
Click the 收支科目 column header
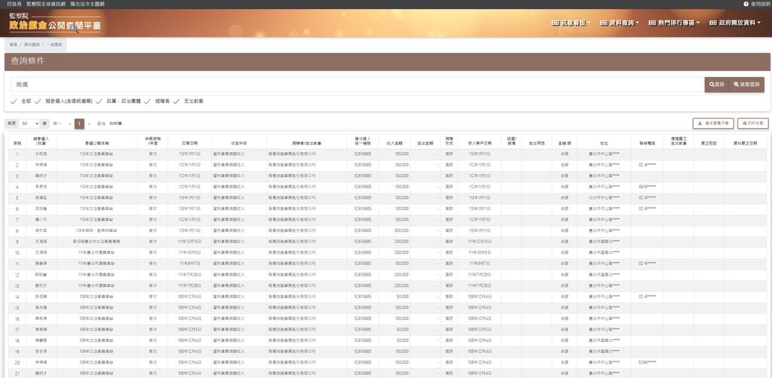pyautogui.click(x=239, y=143)
